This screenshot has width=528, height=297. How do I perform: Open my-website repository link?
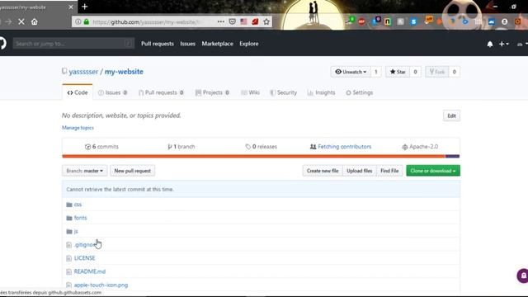point(124,72)
